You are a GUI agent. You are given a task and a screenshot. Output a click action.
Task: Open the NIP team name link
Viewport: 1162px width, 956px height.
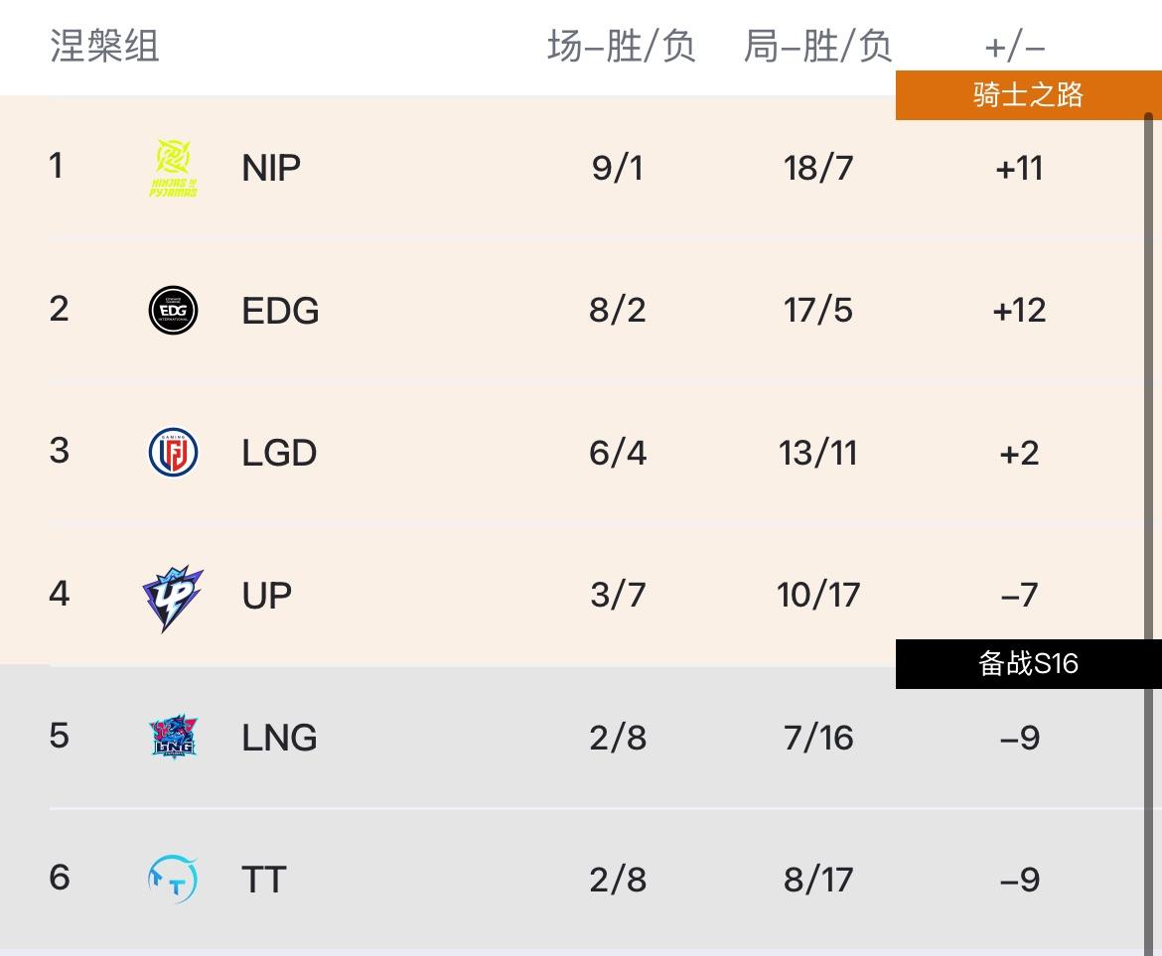[x=271, y=168]
